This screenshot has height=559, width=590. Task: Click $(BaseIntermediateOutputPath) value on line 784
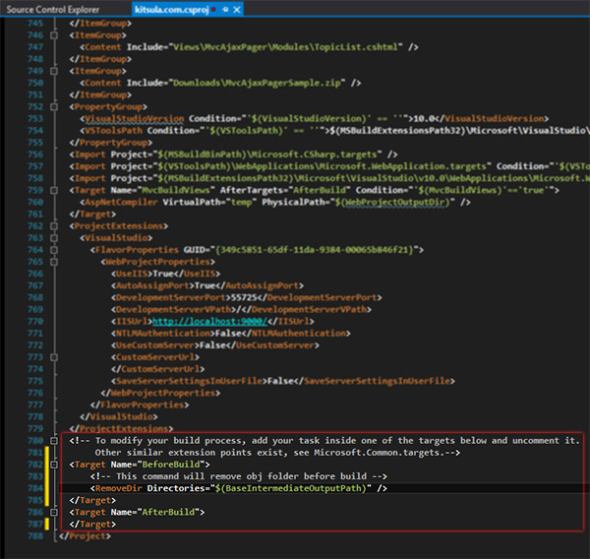pos(290,488)
